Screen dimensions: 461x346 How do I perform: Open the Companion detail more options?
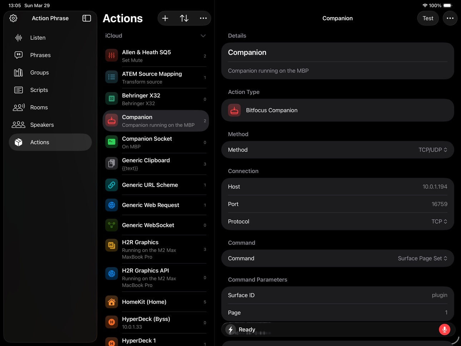450,18
